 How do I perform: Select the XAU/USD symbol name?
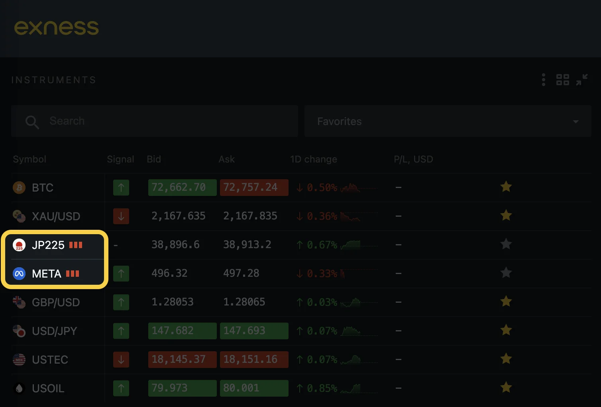56,216
